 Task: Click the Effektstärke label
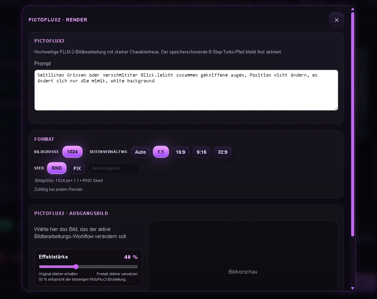coord(53,257)
